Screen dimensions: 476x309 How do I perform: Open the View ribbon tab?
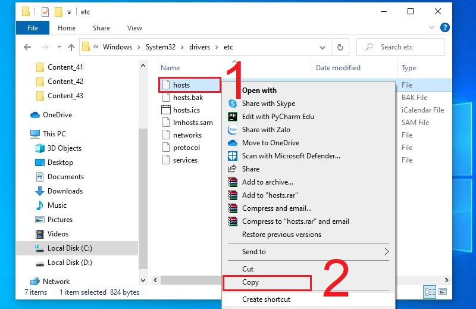tap(134, 28)
